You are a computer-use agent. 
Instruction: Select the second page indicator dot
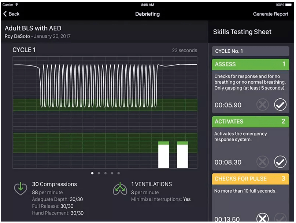(99, 173)
